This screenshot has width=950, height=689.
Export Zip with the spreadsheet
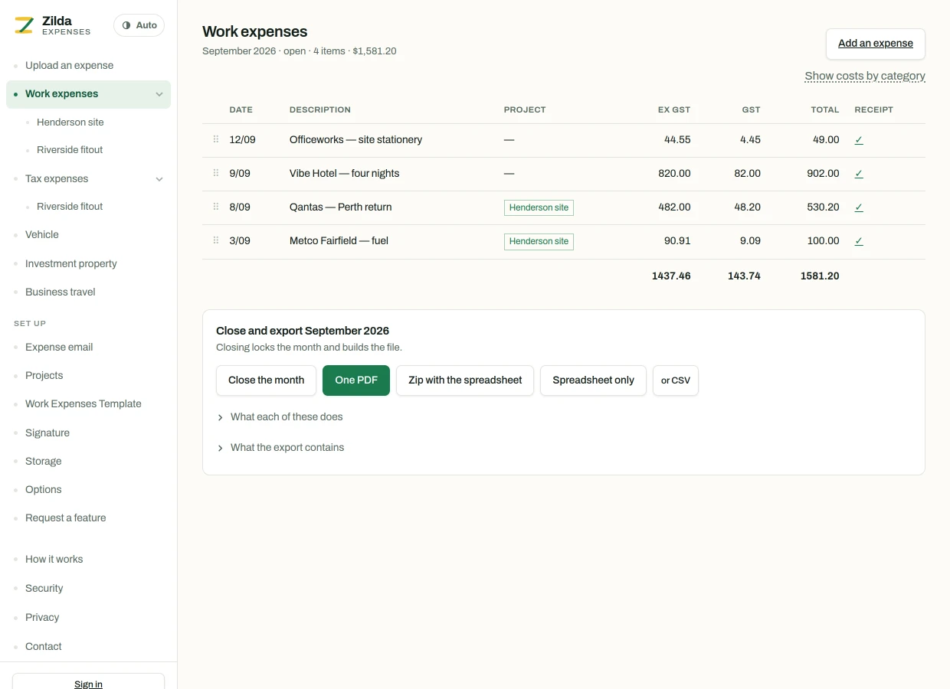point(465,380)
